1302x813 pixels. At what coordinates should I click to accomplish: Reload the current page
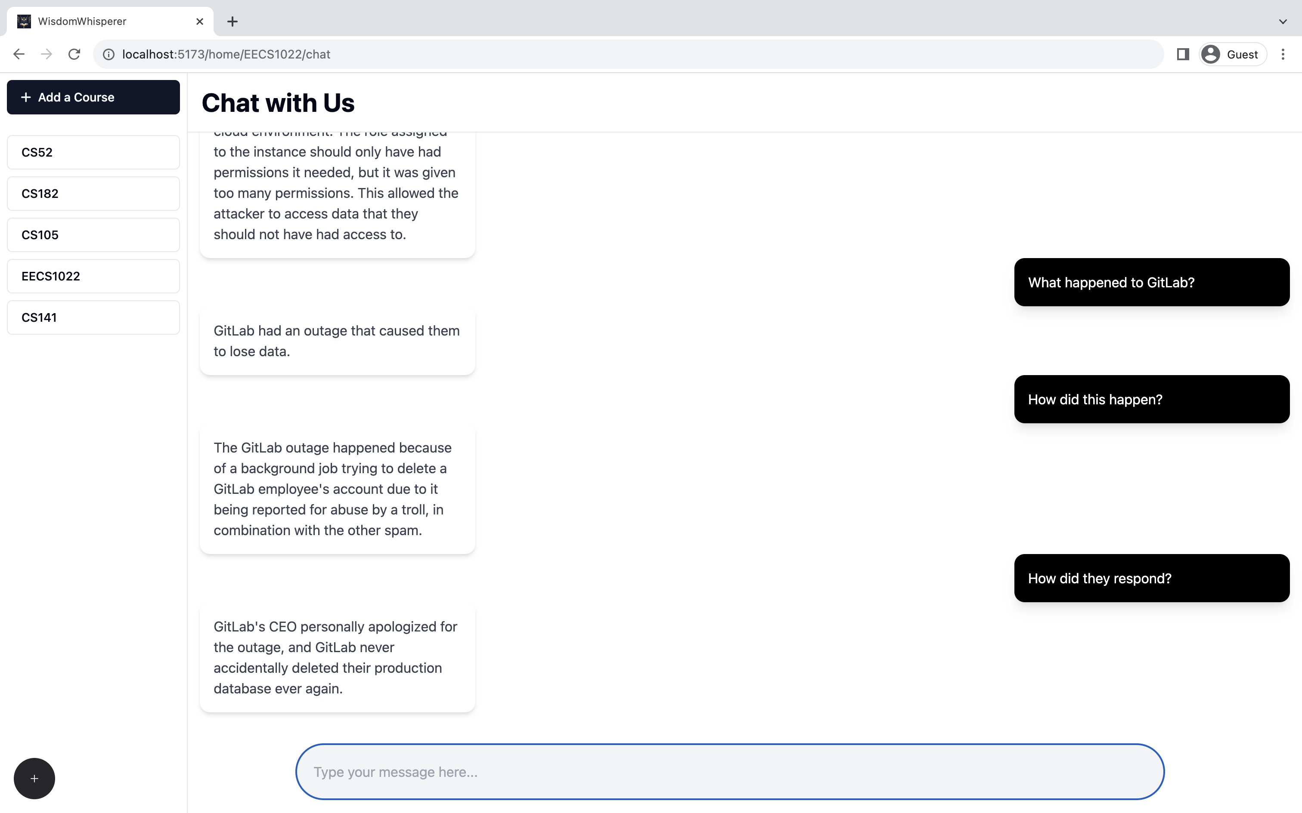coord(74,54)
